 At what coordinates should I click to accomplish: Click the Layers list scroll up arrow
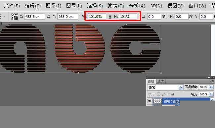click(212, 100)
